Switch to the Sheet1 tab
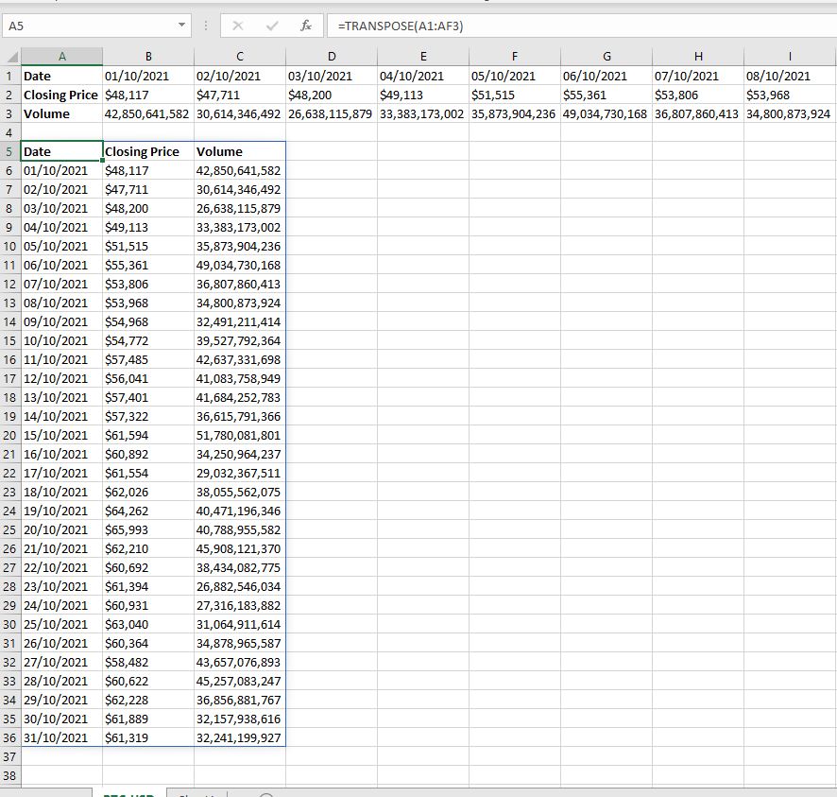 (198, 794)
